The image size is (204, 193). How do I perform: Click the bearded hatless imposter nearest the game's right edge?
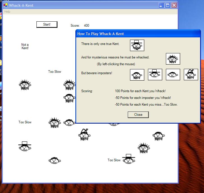[159, 136]
